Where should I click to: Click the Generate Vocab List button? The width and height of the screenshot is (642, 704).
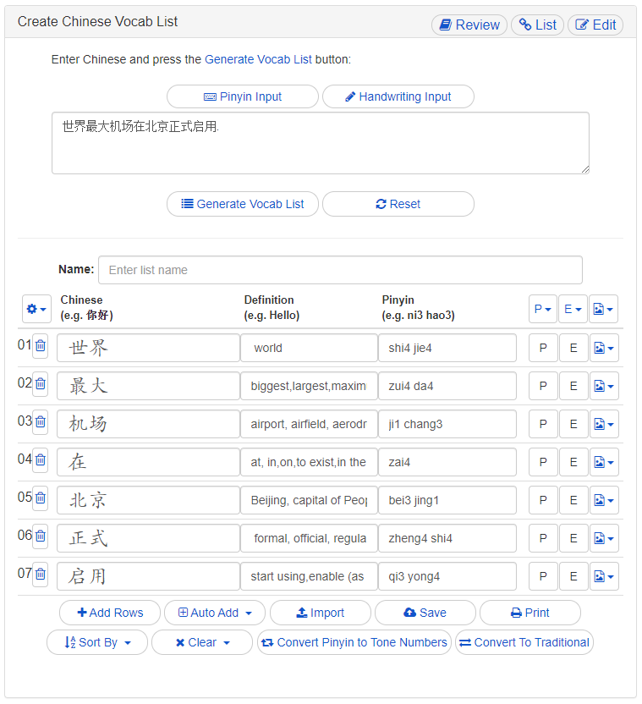tap(243, 204)
